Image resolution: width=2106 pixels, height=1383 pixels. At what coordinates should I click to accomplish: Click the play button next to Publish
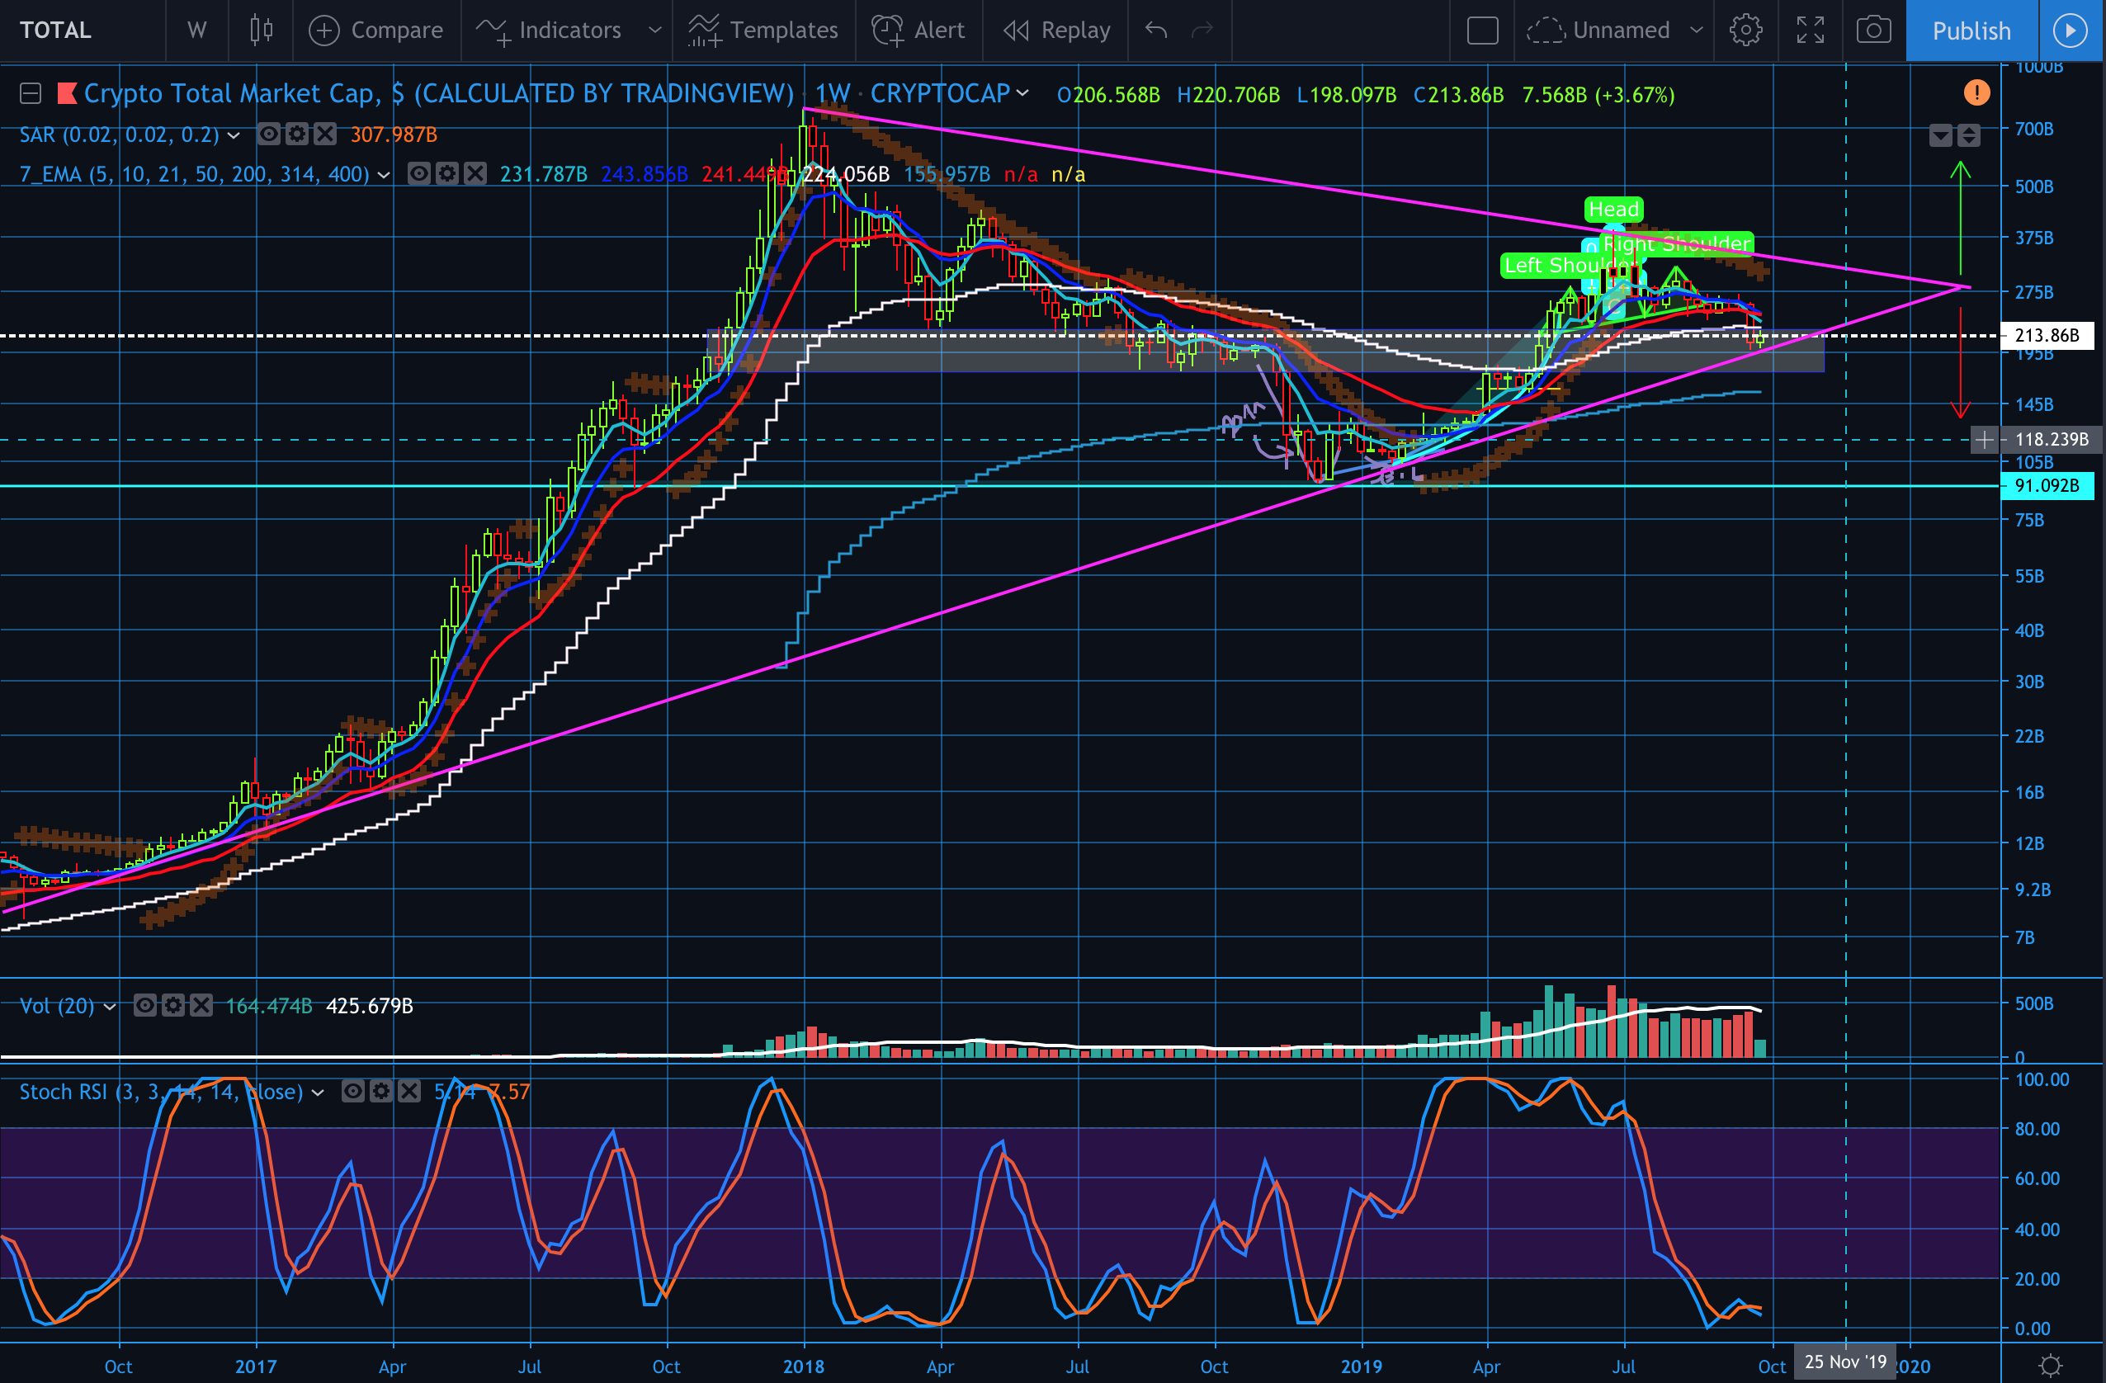[2070, 30]
